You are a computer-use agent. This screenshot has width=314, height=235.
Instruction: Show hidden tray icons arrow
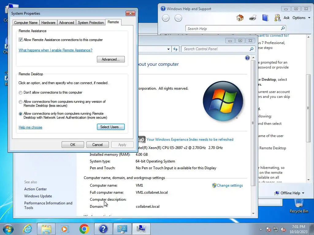pos(261,229)
